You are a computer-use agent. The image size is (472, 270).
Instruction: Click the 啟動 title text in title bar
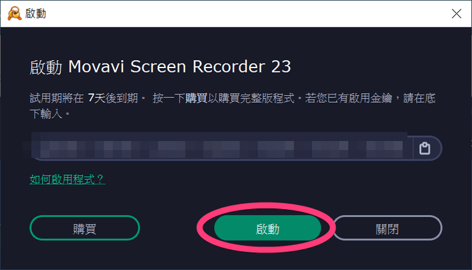point(35,14)
